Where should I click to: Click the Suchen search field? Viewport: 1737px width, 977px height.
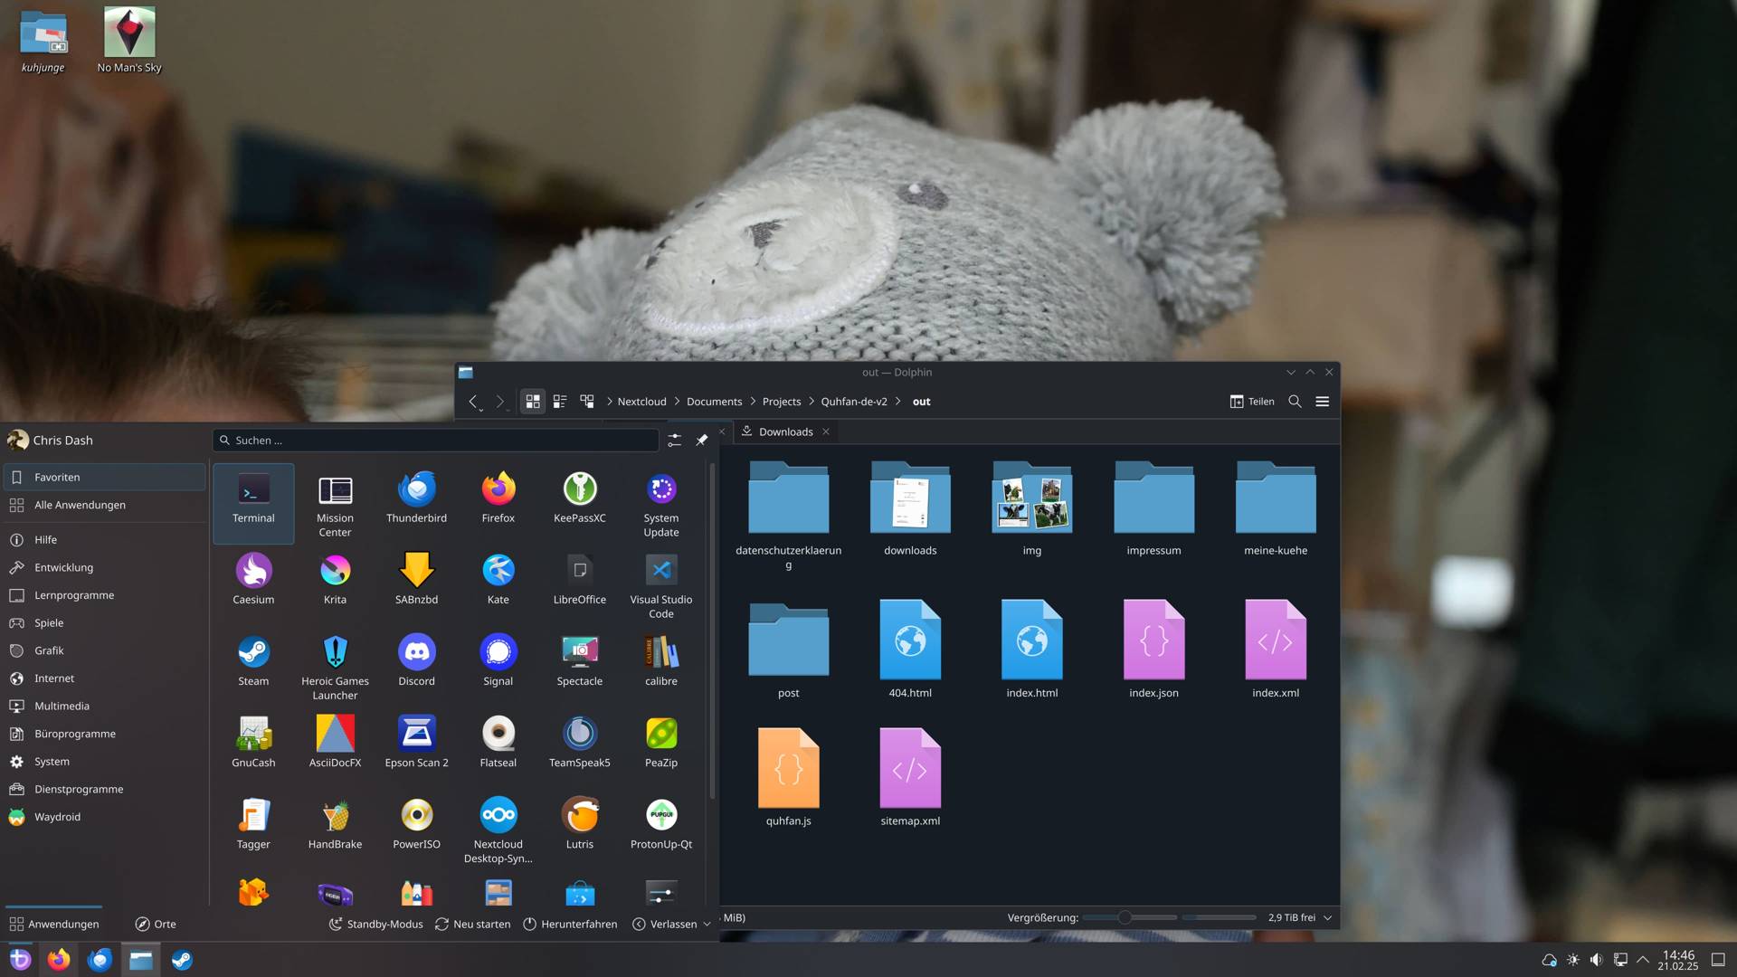point(435,440)
